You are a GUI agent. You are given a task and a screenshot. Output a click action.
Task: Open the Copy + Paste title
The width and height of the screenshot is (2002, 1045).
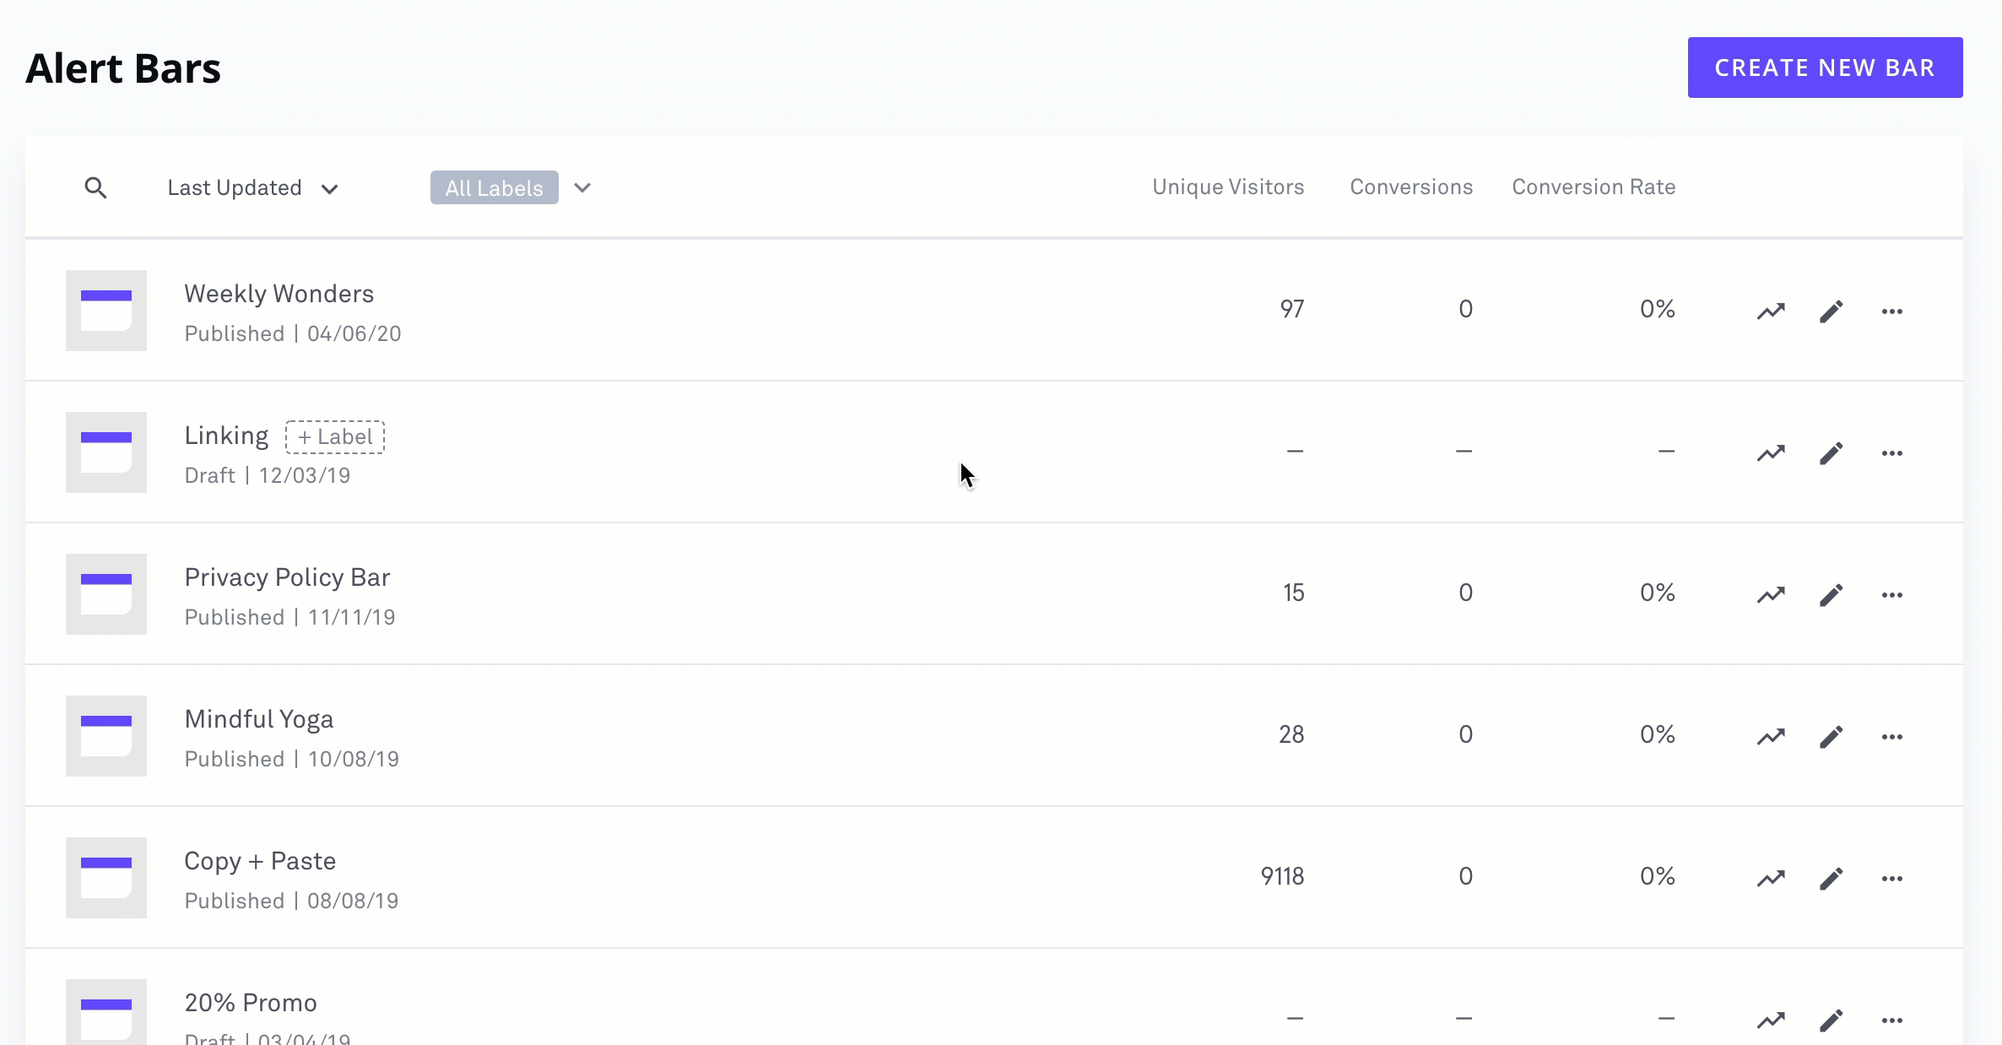point(260,861)
